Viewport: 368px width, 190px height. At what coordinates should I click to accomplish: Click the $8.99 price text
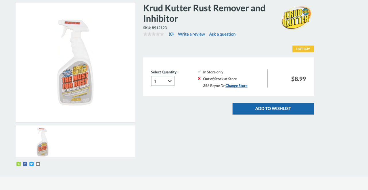(298, 79)
